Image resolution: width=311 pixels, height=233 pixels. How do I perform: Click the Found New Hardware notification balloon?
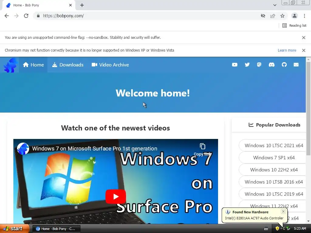255,215
